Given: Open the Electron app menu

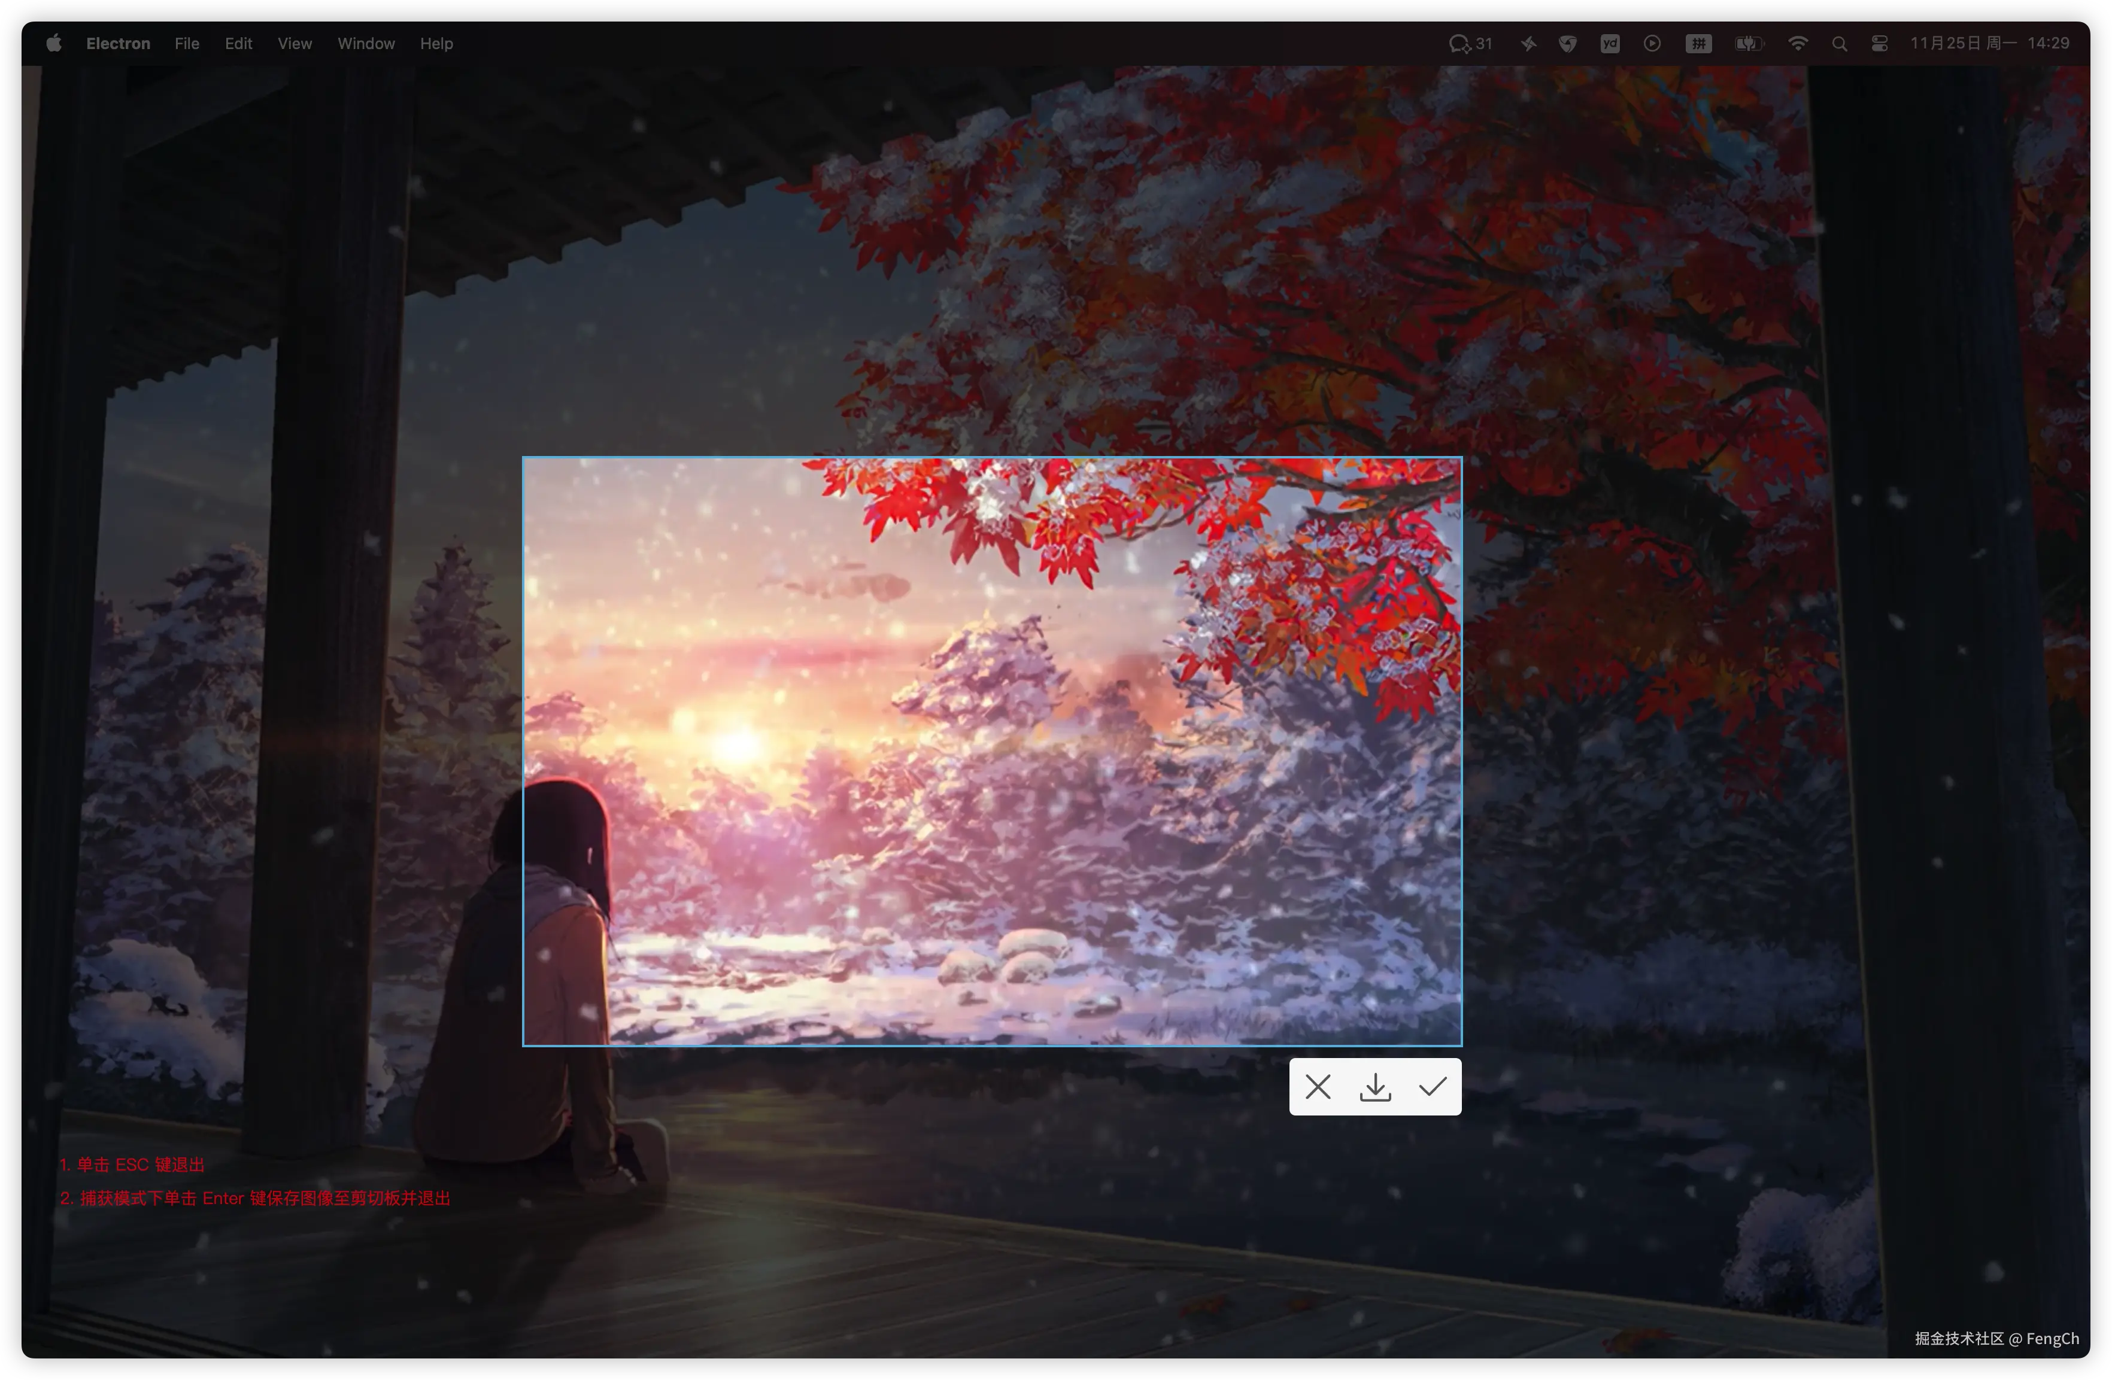Looking at the screenshot, I should (x=118, y=44).
